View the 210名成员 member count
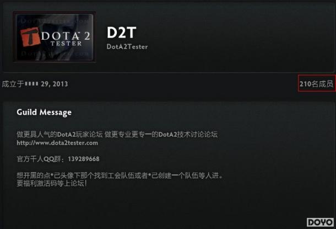This screenshot has width=336, height=229. pos(317,84)
